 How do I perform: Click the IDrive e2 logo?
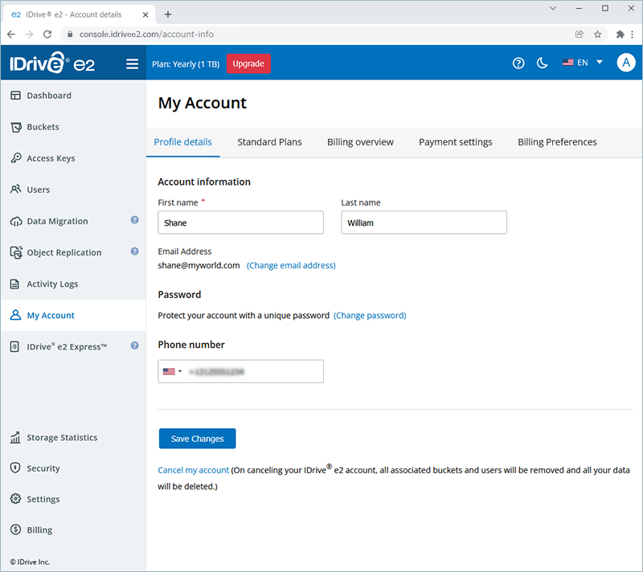click(52, 63)
